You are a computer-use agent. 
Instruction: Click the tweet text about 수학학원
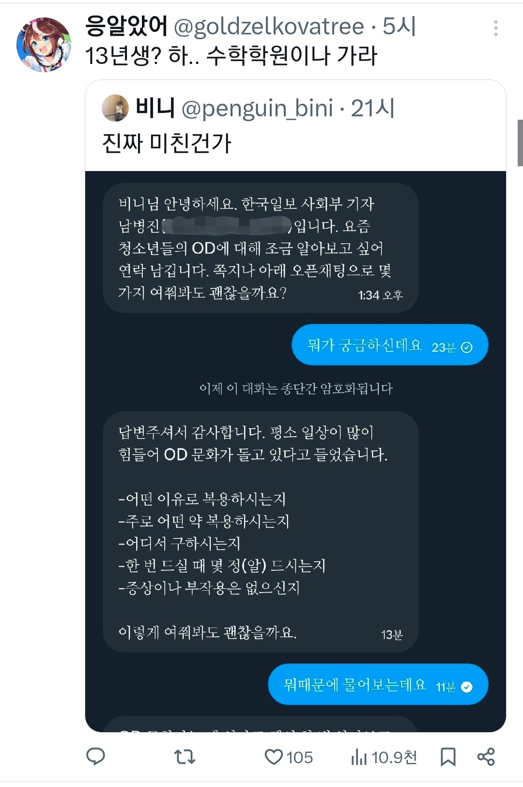(x=231, y=55)
